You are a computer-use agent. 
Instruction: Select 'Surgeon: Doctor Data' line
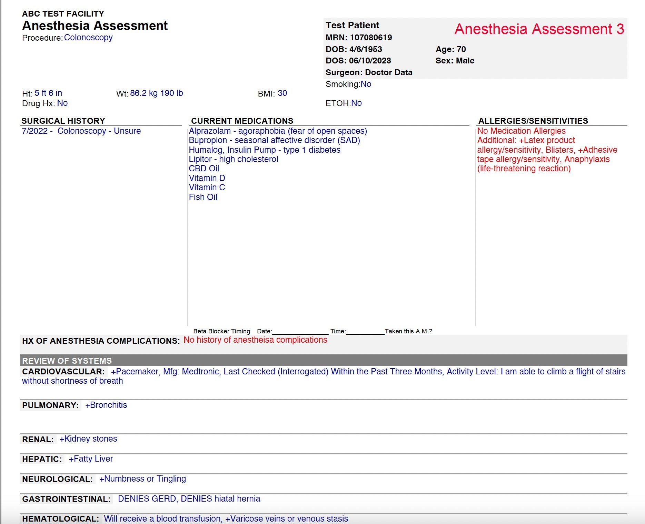369,72
